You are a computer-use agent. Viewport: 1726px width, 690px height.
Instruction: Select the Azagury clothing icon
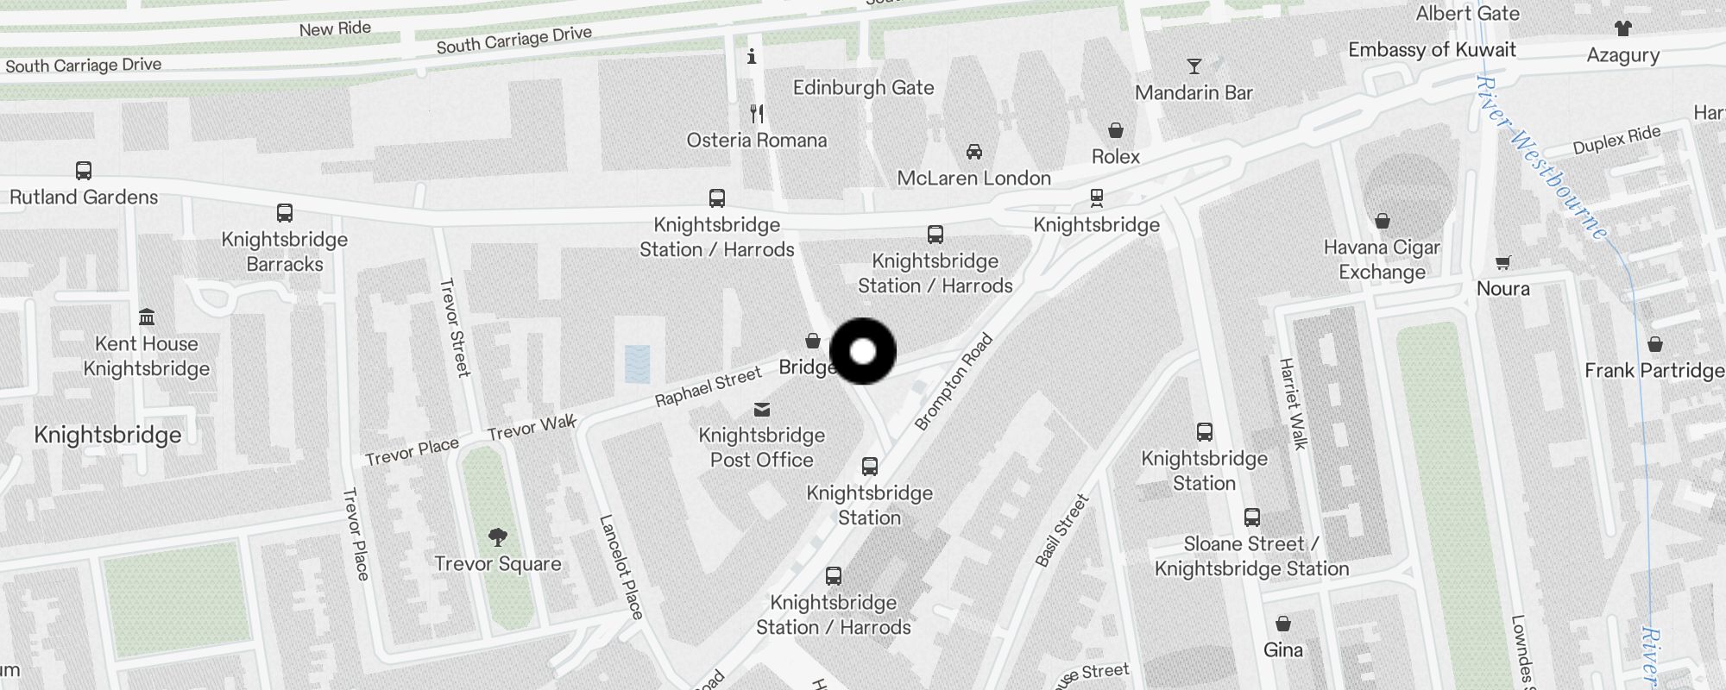1623,28
